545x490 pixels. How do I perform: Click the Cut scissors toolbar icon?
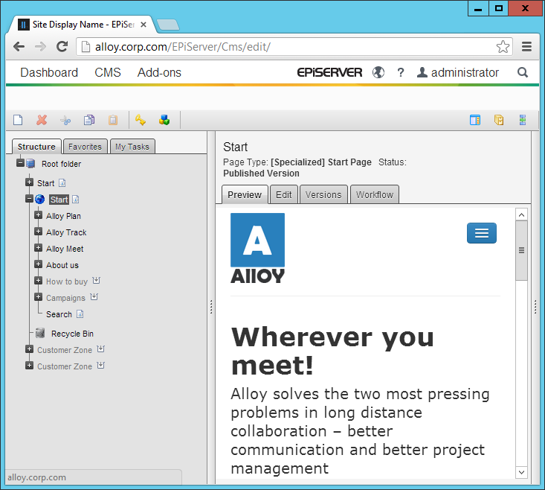(65, 121)
